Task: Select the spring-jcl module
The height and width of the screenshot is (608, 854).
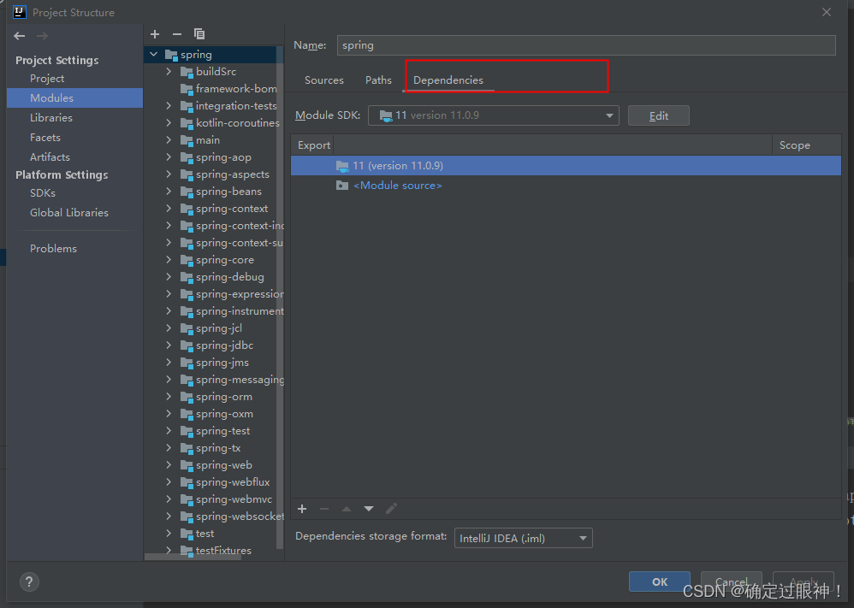Action: point(219,328)
